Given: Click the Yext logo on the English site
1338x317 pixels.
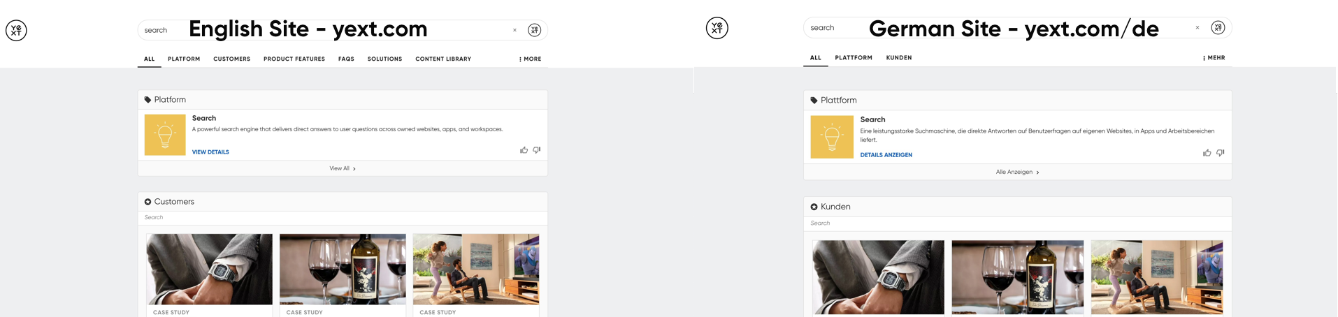Looking at the screenshot, I should 16,30.
